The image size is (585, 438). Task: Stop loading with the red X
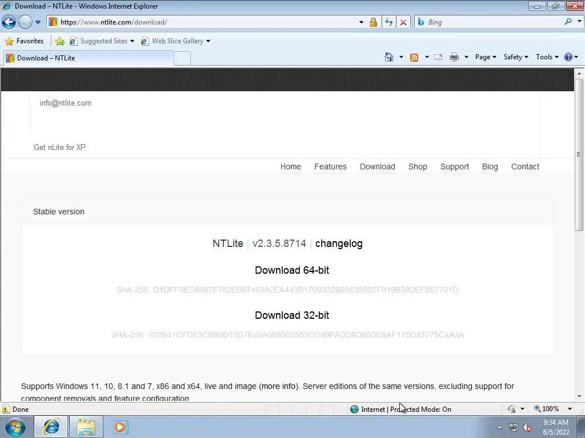click(x=403, y=22)
